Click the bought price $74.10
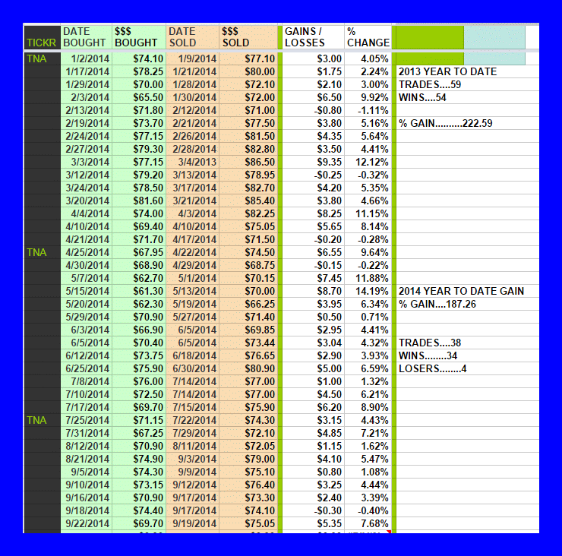This screenshot has width=562, height=556. pyautogui.click(x=139, y=58)
